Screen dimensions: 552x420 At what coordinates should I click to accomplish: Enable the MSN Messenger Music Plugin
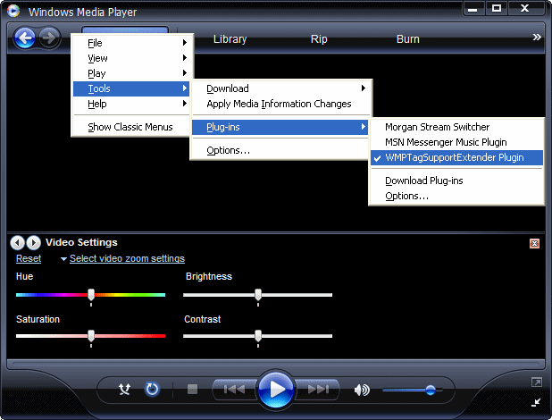(x=456, y=142)
